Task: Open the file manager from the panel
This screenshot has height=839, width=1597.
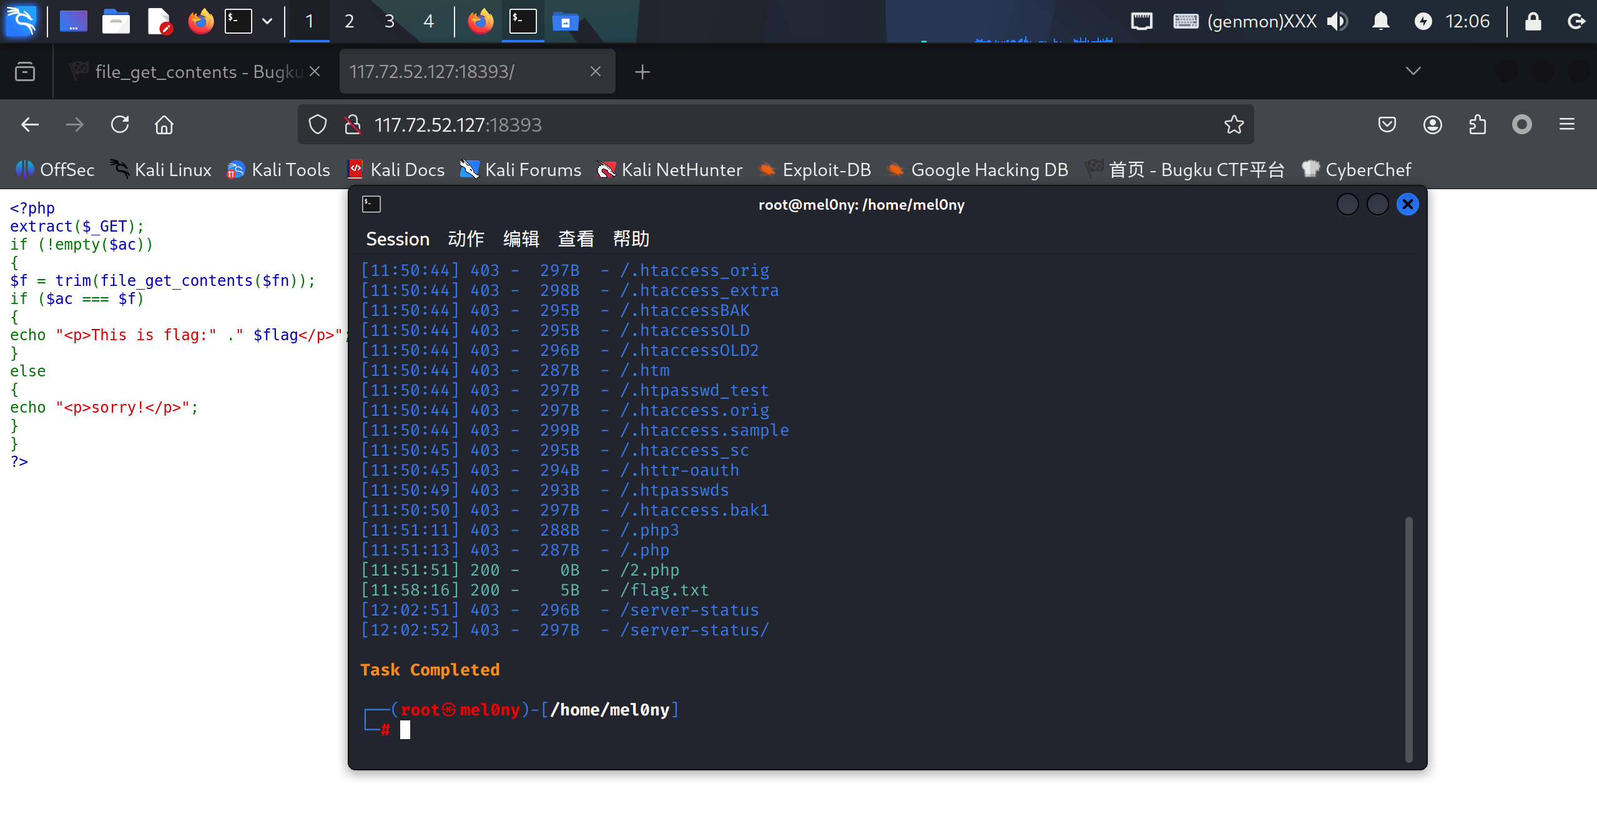Action: coord(116,21)
